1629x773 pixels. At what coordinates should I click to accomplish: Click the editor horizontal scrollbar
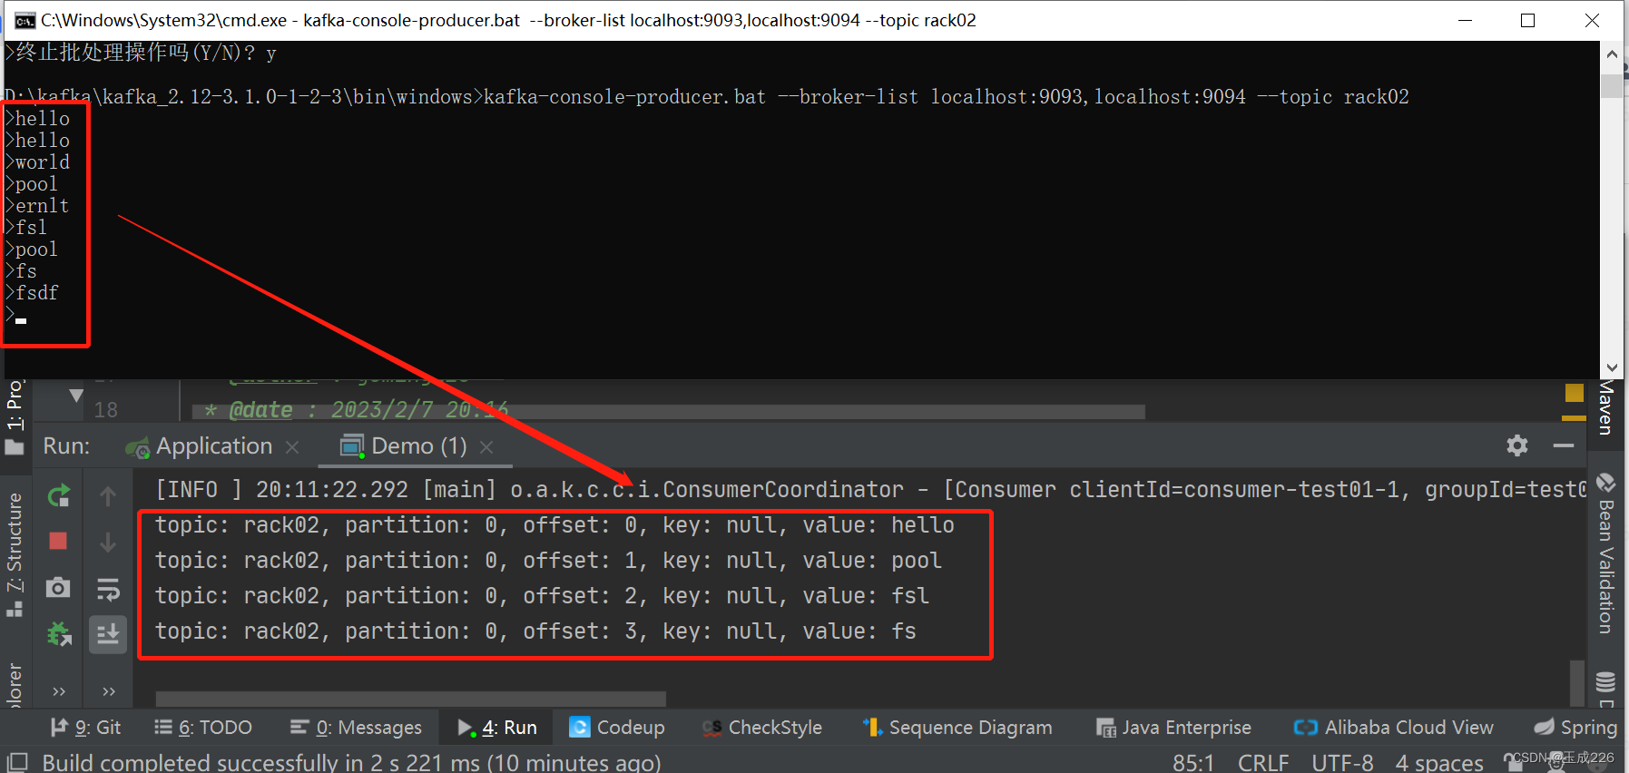pyautogui.click(x=669, y=413)
